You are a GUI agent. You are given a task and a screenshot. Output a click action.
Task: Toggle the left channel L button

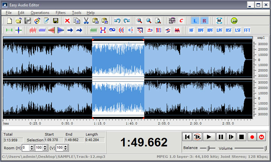pos(195,21)
